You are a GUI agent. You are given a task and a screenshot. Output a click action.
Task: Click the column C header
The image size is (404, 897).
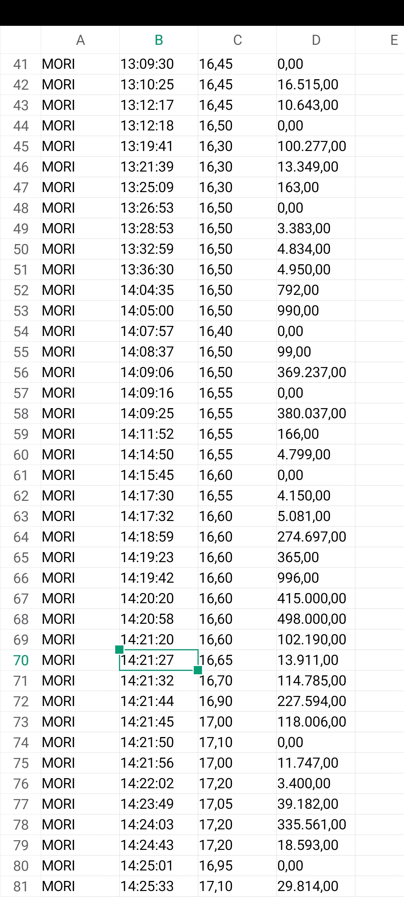(x=237, y=40)
